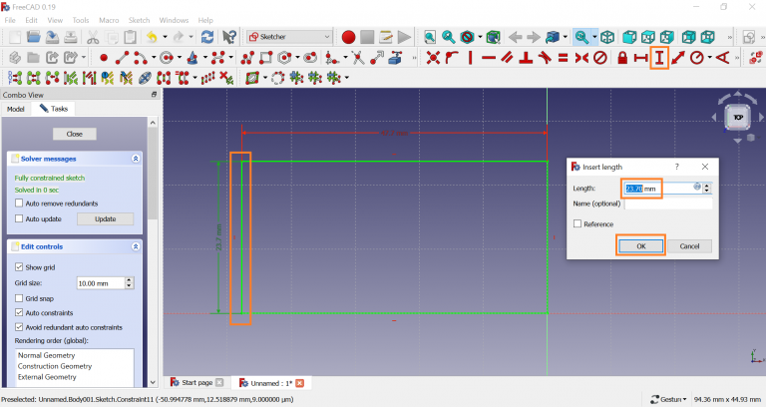Select the coincident constraint icon

coord(433,58)
